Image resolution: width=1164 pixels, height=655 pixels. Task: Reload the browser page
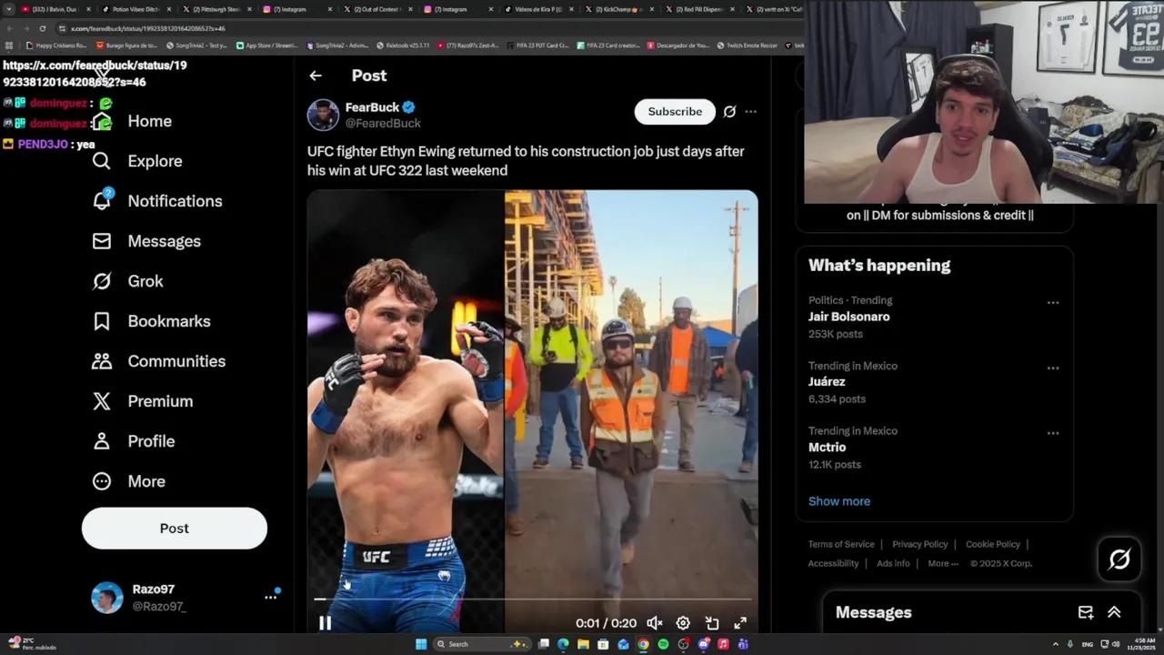pyautogui.click(x=42, y=28)
